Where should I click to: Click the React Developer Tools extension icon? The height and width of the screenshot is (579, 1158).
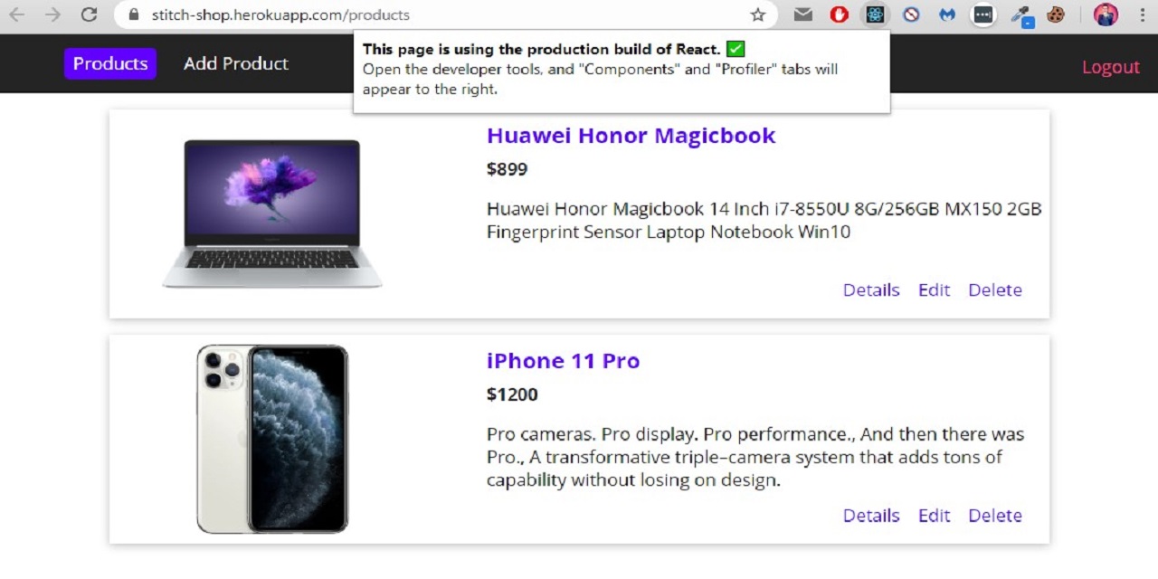[875, 14]
